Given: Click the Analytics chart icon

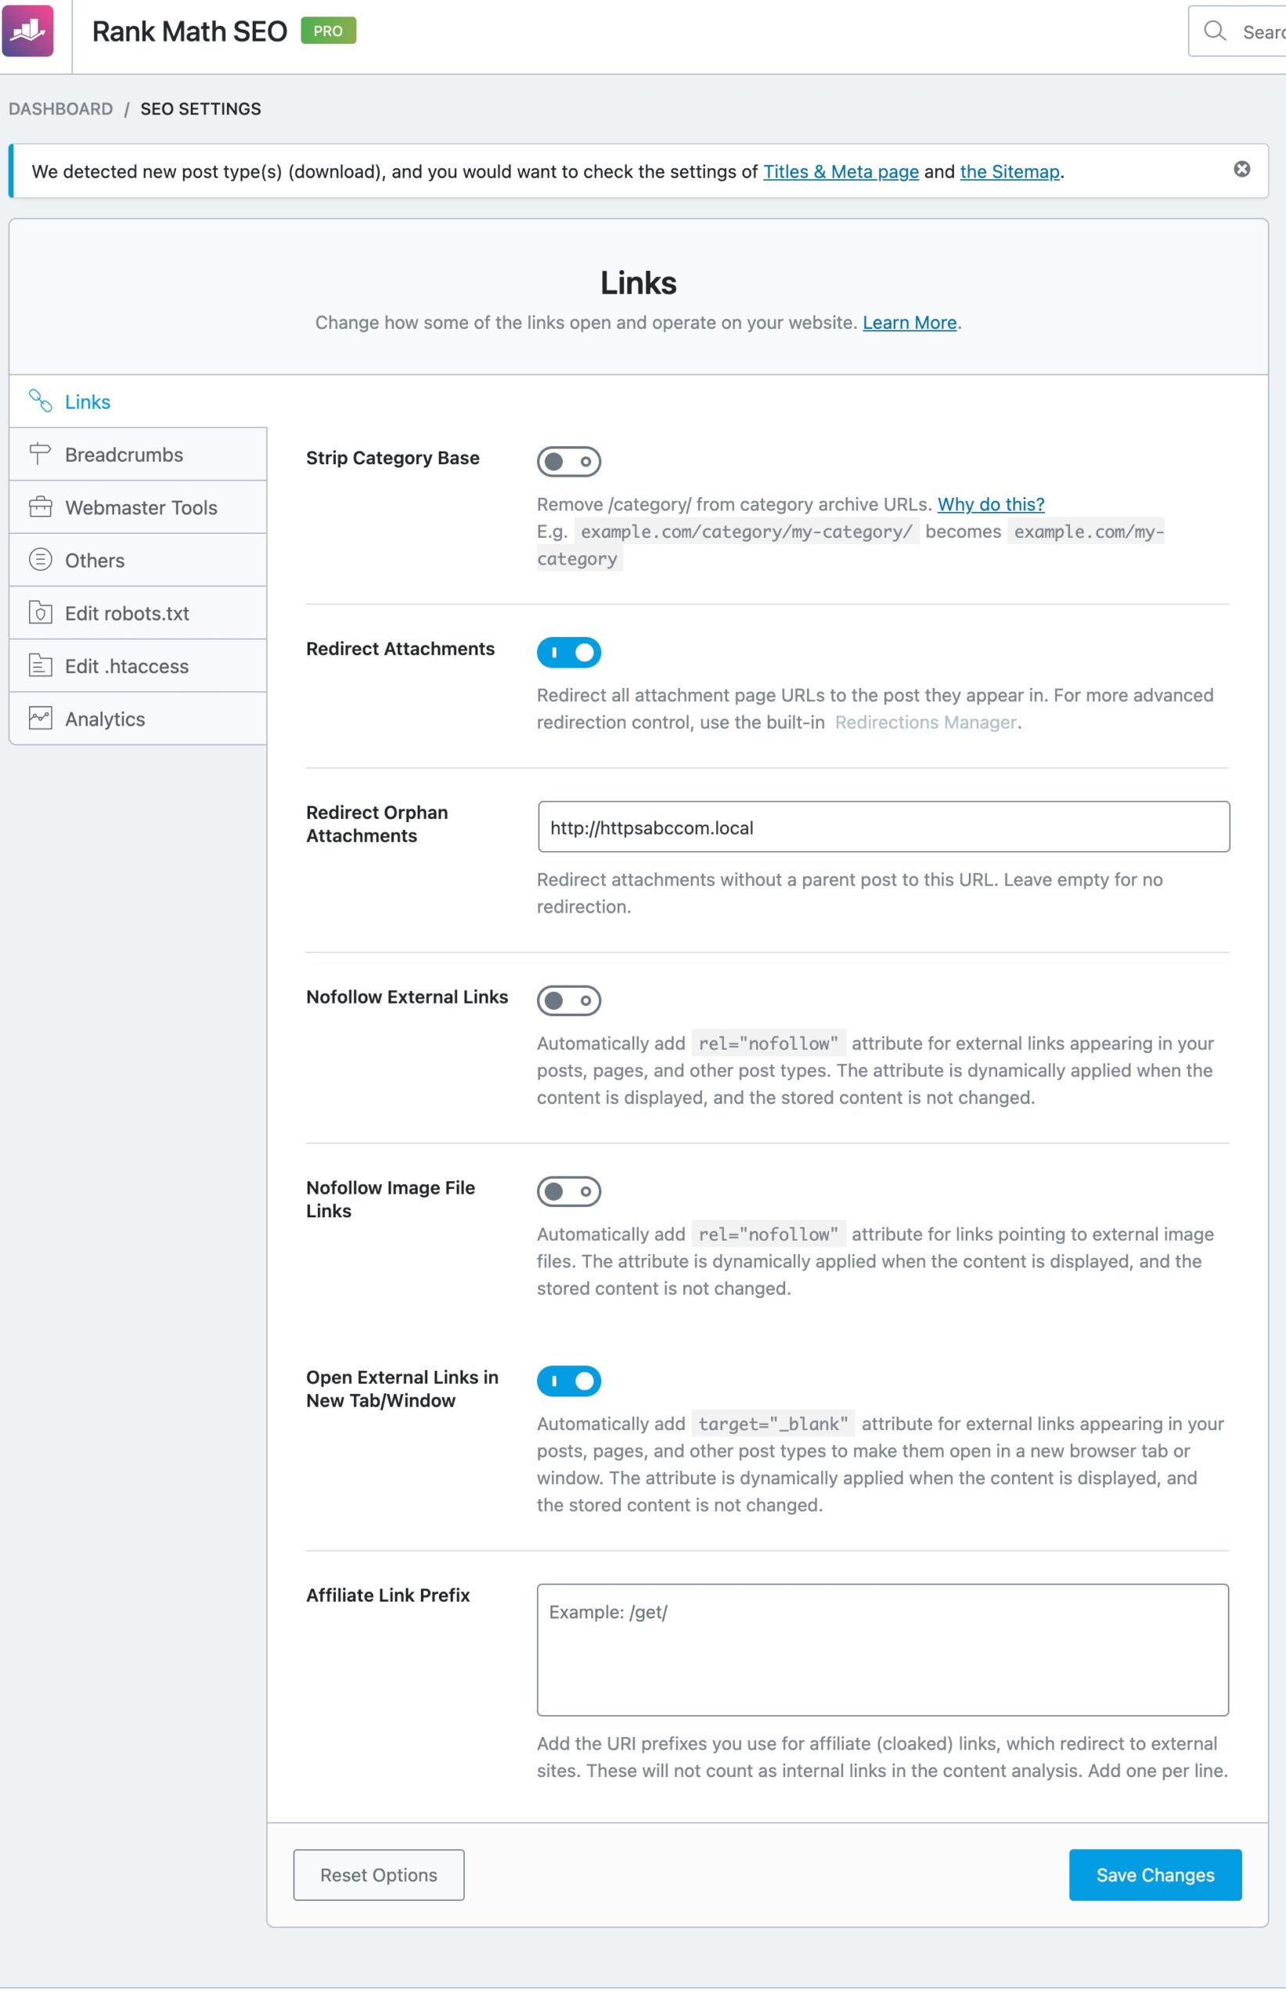Looking at the screenshot, I should (x=40, y=718).
